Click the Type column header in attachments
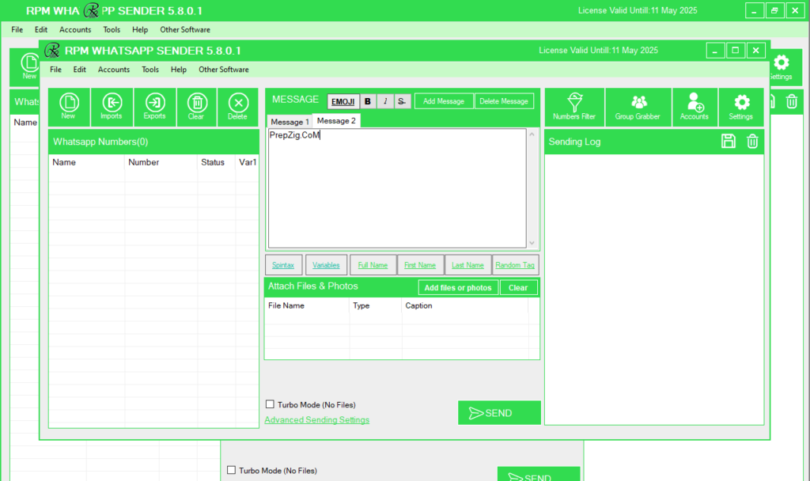This screenshot has width=810, height=481. [x=376, y=306]
